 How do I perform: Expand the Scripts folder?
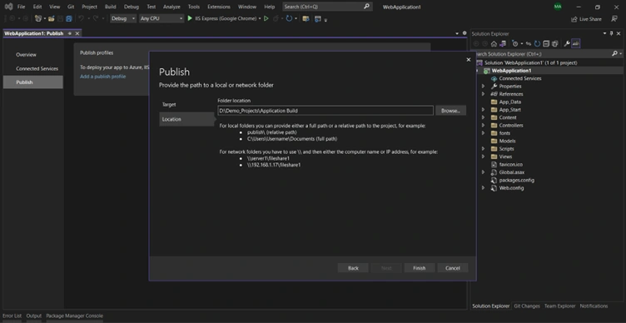tap(483, 149)
